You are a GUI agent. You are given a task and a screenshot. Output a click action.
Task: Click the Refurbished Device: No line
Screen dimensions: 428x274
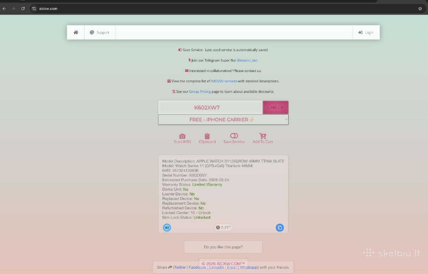(183, 208)
